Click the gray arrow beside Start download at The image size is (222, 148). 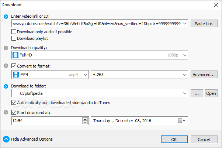(x=6, y=112)
